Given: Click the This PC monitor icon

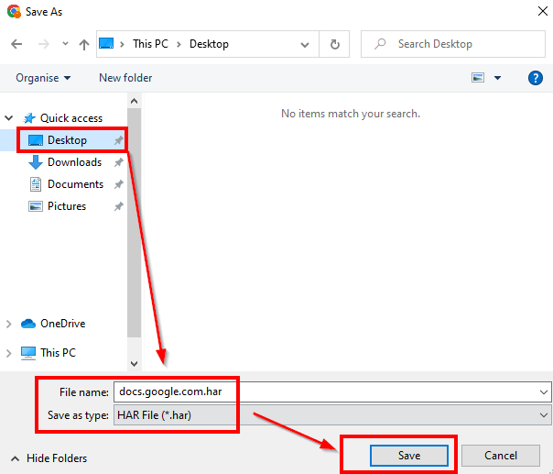Looking at the screenshot, I should pos(28,353).
